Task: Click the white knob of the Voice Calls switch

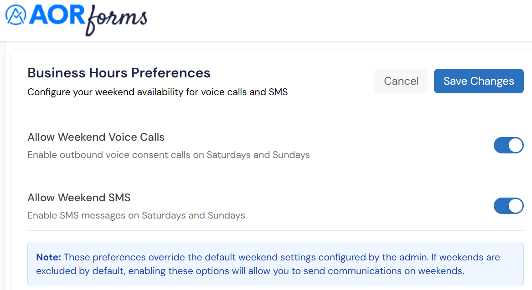Action: 516,145
